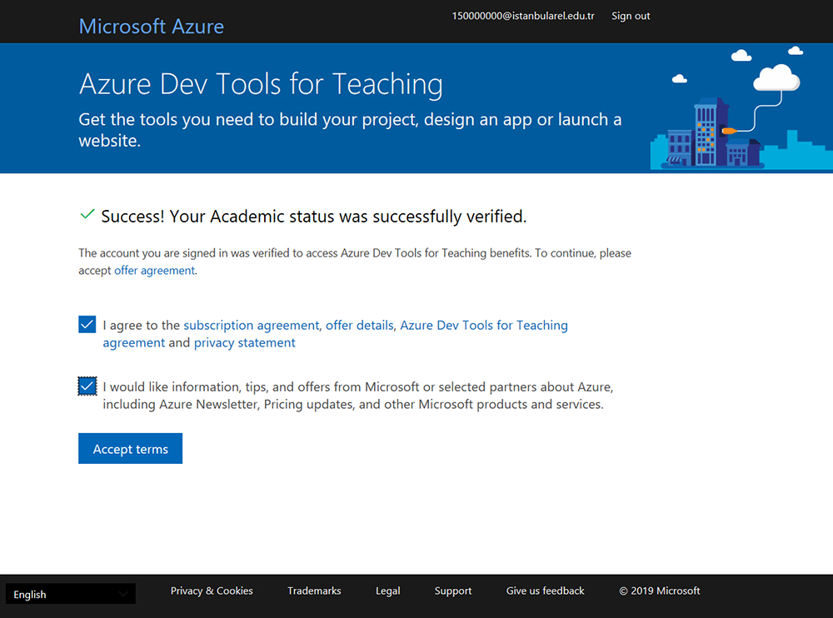This screenshot has width=833, height=618.
Task: Open Support footer link
Action: [452, 591]
